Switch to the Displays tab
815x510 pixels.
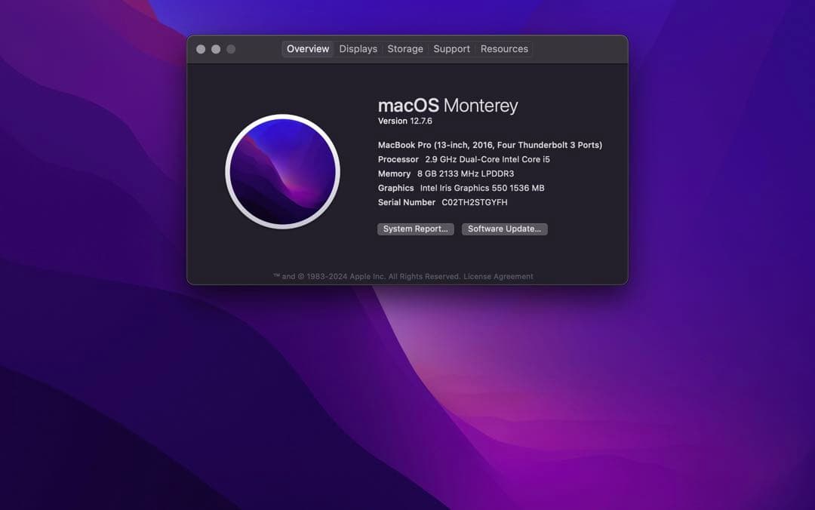point(358,48)
